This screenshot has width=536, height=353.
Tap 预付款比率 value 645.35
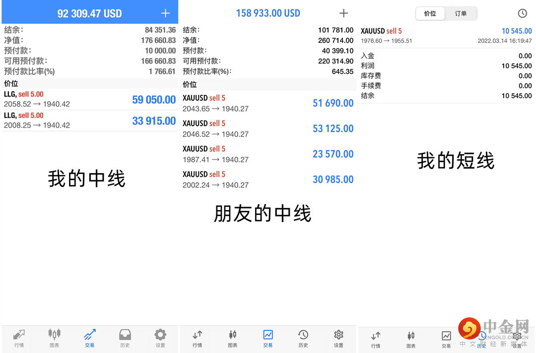tap(342, 71)
